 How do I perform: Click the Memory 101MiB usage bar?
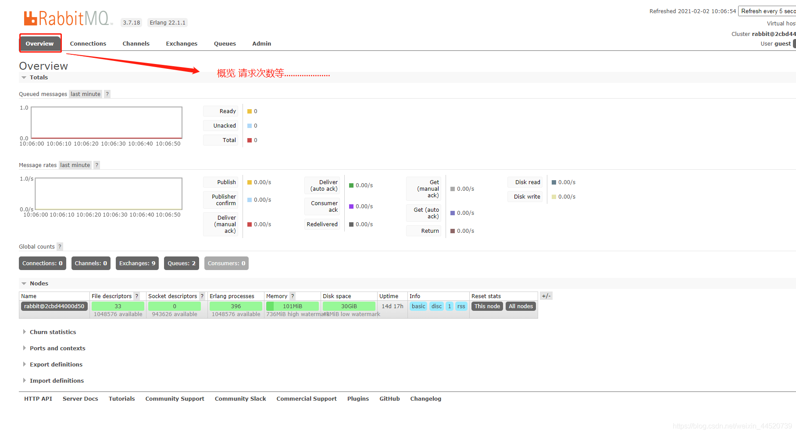point(293,306)
